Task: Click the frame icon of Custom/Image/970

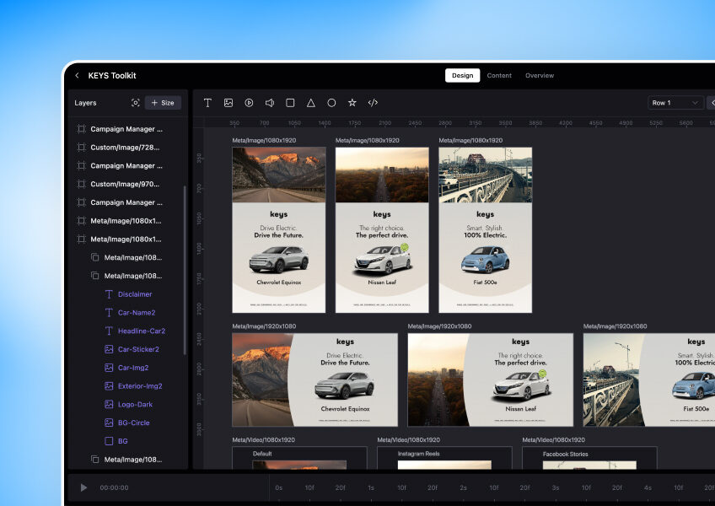Action: click(x=81, y=184)
